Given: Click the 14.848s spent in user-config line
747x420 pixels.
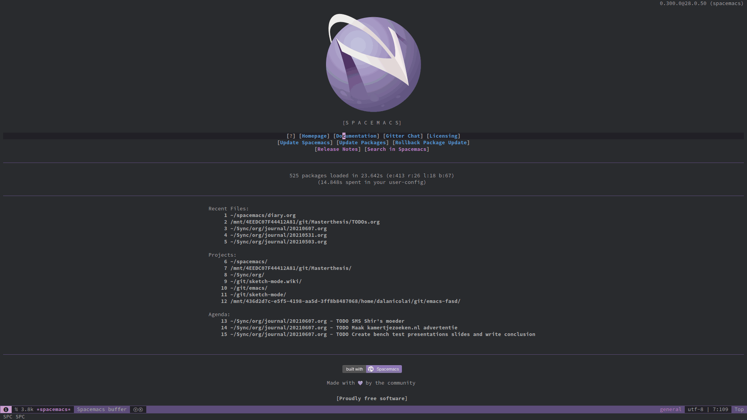Looking at the screenshot, I should pyautogui.click(x=372, y=182).
